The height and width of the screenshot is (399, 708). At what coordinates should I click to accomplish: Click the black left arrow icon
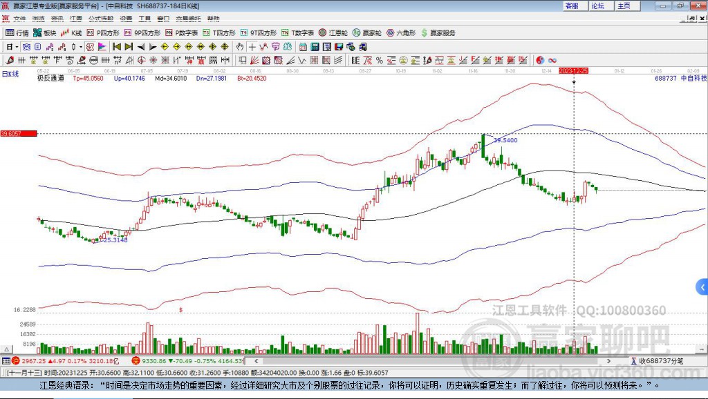(141, 47)
